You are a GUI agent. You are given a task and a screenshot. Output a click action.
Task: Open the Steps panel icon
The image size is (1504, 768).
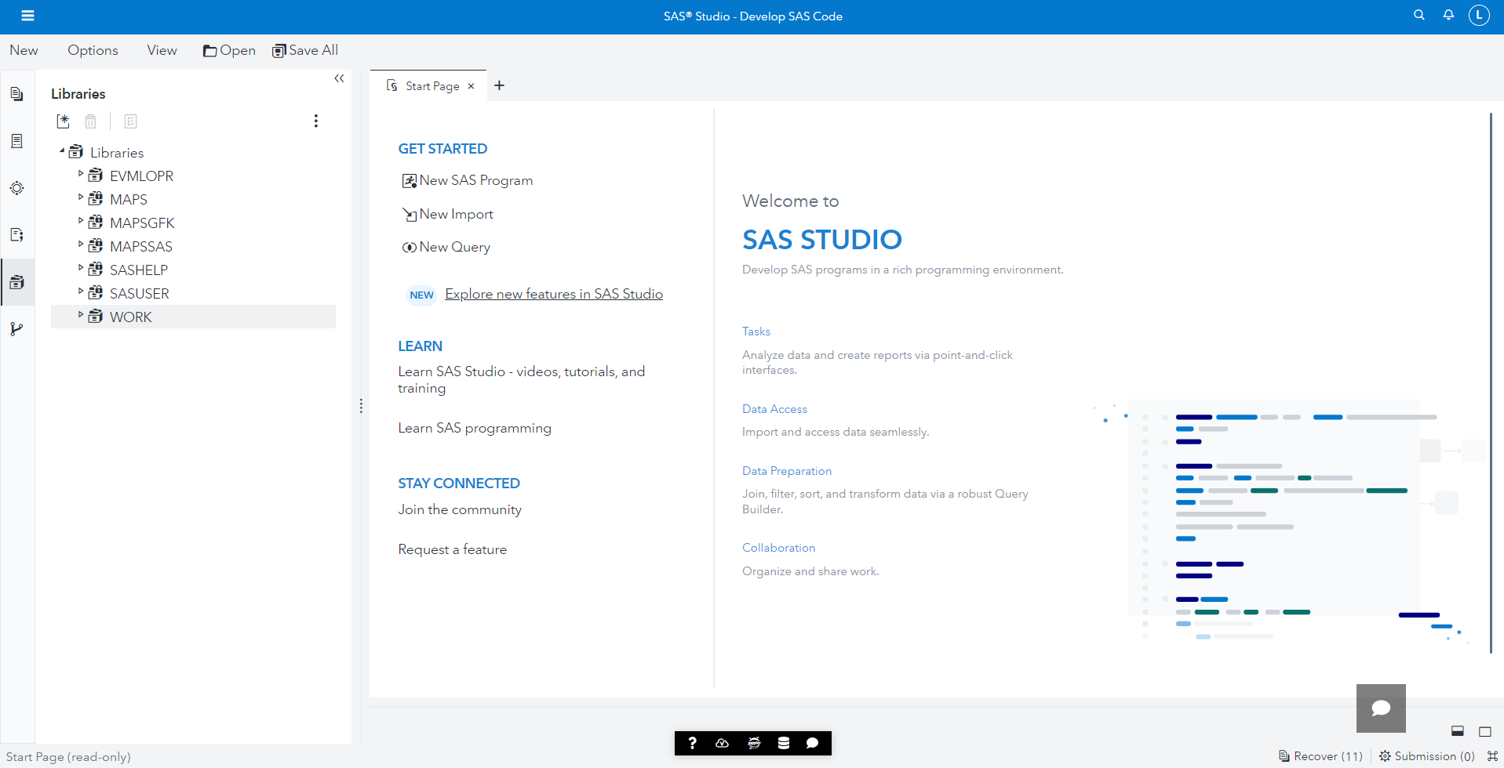tap(17, 141)
